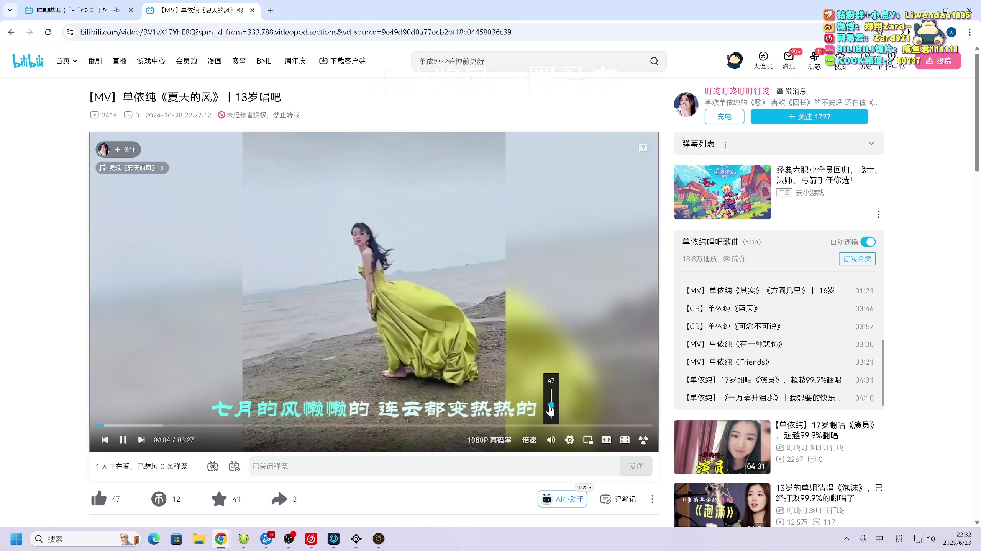Skip to the next video

141,440
